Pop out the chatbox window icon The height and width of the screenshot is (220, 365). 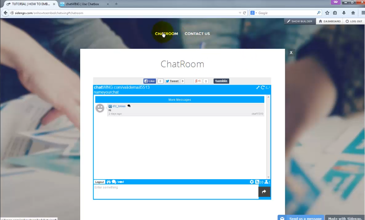268,87
